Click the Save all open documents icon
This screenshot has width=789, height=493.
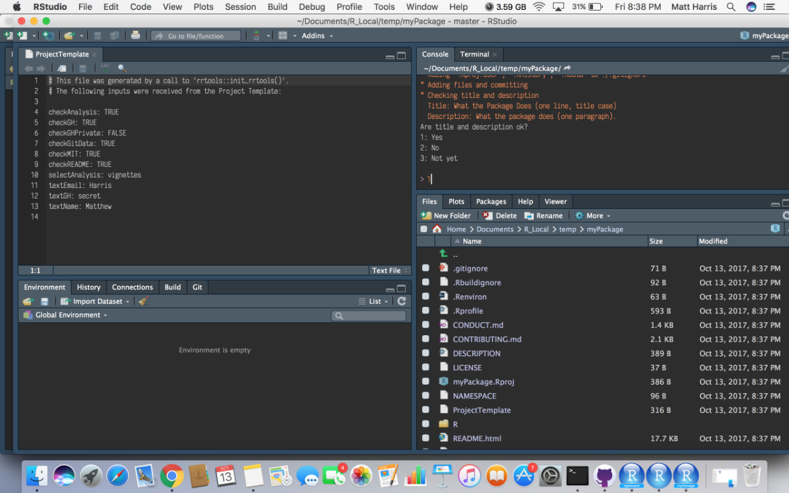tap(113, 35)
